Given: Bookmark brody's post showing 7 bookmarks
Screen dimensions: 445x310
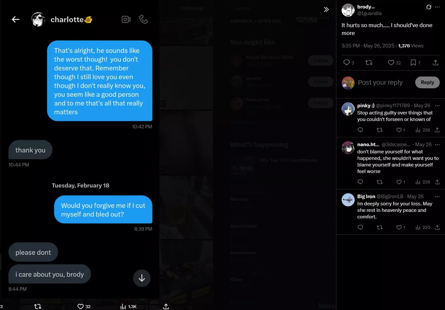Looking at the screenshot, I should click(415, 62).
